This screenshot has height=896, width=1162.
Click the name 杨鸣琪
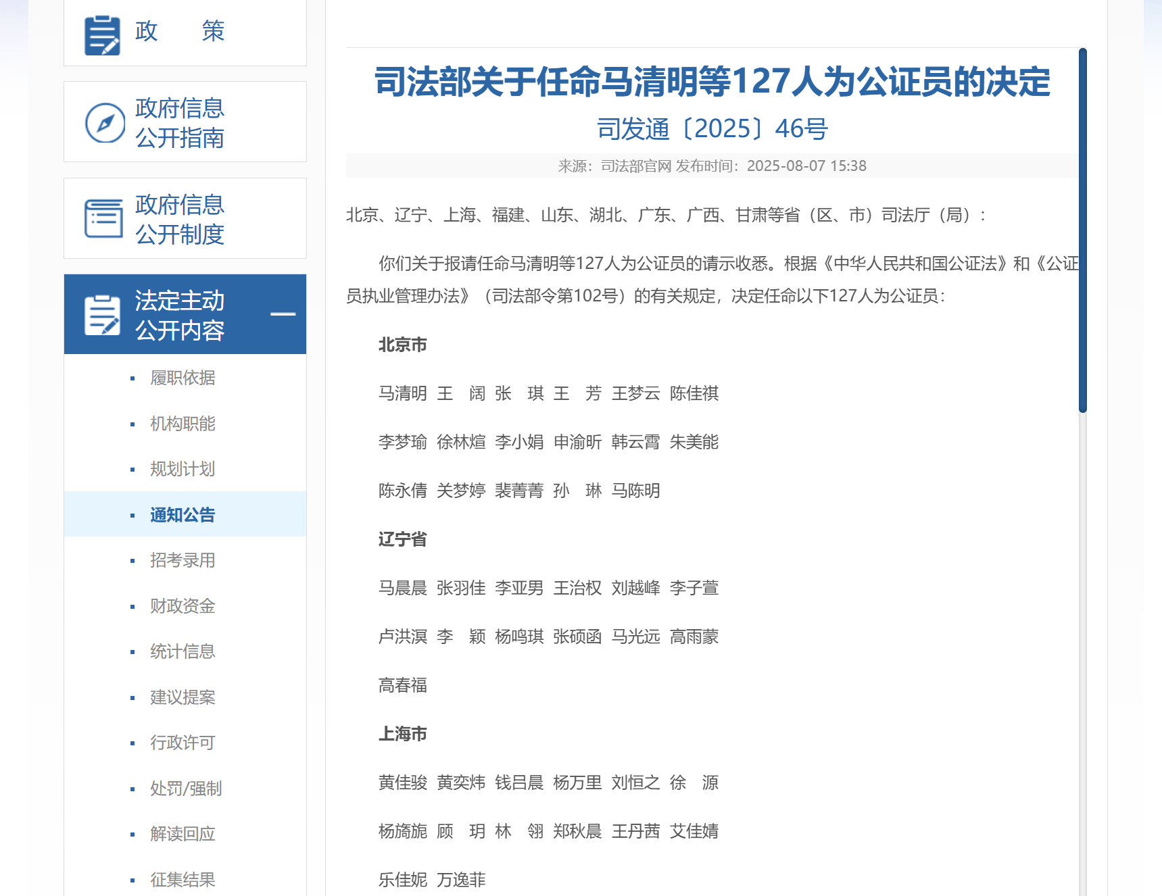[x=519, y=637]
